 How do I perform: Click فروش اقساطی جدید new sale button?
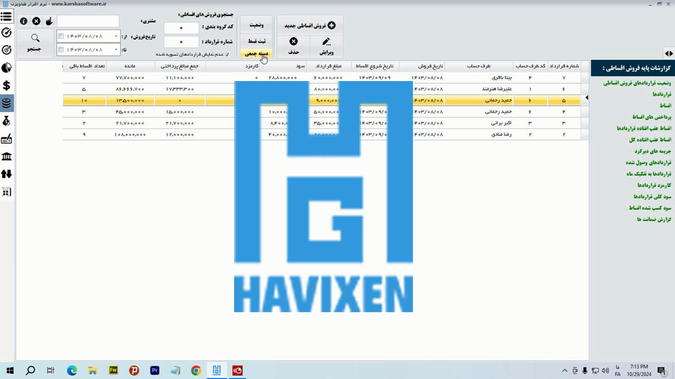click(310, 25)
